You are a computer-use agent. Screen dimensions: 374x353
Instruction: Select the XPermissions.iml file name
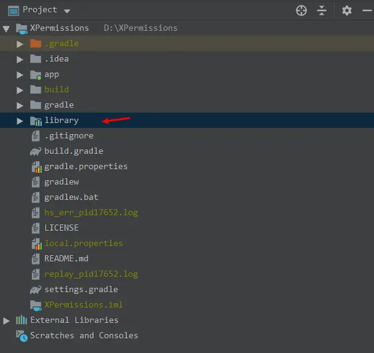pos(84,305)
